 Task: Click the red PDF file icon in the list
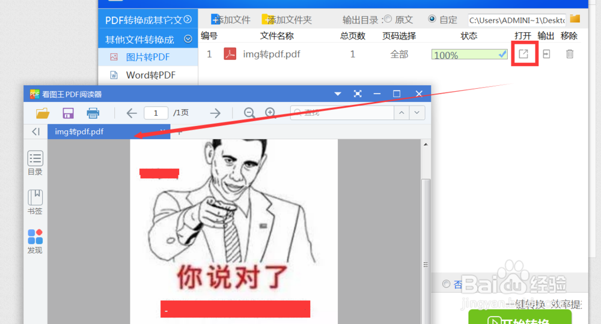230,54
